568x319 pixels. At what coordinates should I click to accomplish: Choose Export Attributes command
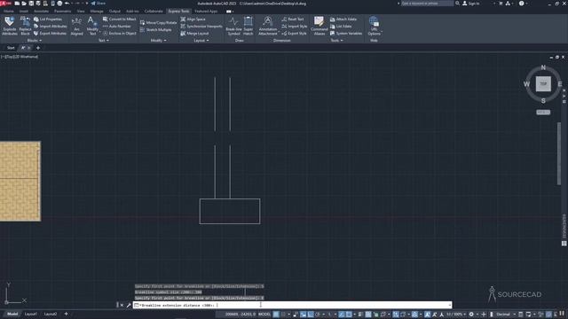[50, 34]
